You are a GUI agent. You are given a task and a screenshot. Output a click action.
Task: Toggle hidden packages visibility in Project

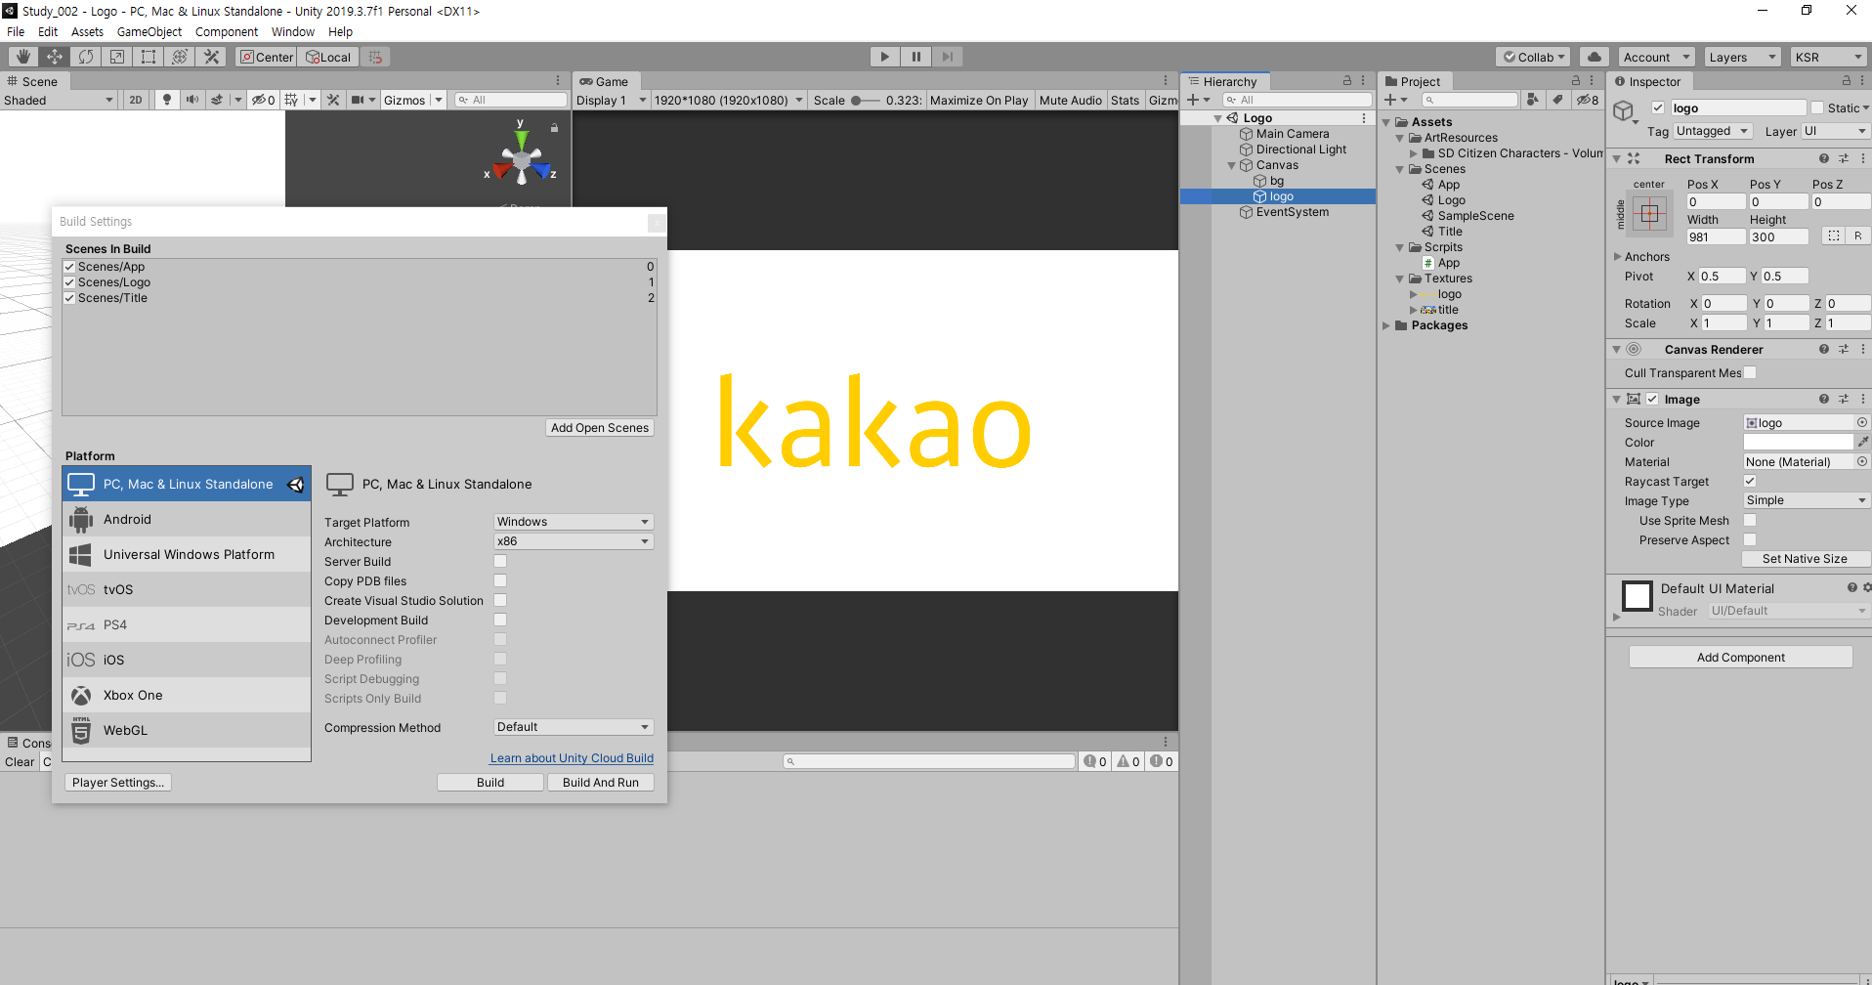pyautogui.click(x=1588, y=100)
